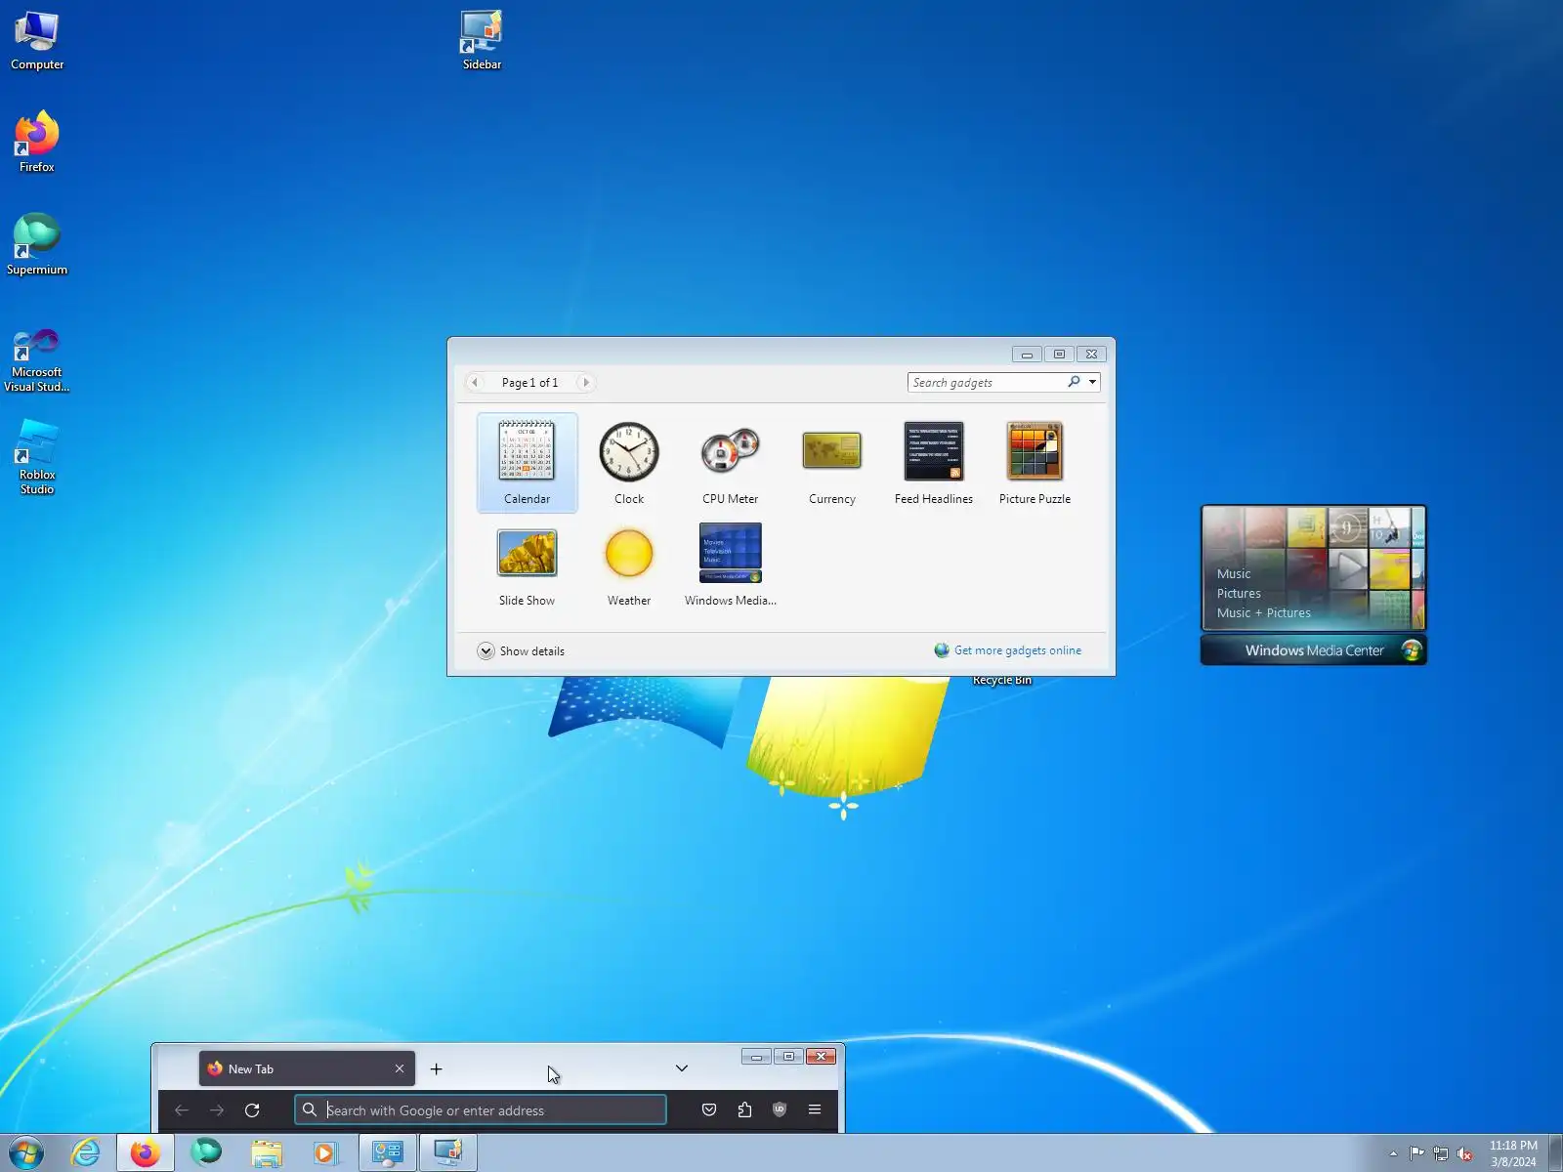The image size is (1563, 1172).
Task: Select the Calendar gadget
Action: tap(527, 462)
